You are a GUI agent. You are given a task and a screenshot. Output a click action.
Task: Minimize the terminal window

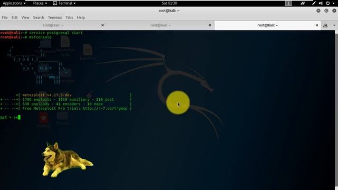click(318, 11)
